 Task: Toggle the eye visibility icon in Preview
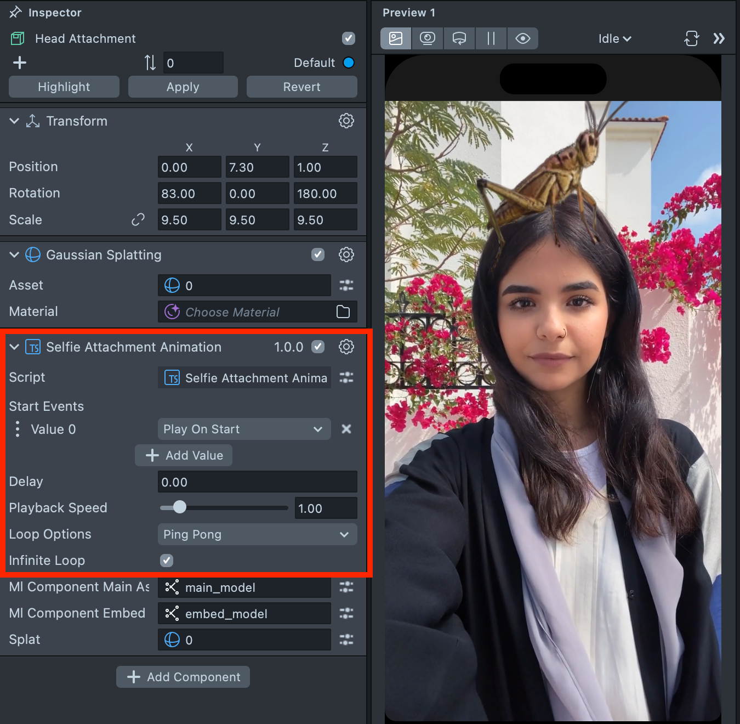pyautogui.click(x=522, y=38)
